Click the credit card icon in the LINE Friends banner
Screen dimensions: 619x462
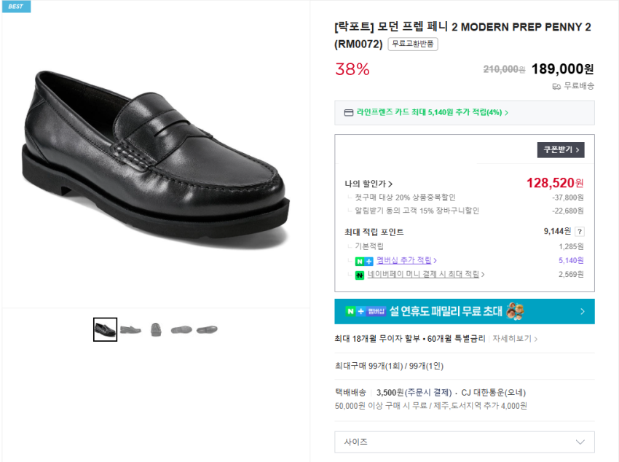(349, 114)
